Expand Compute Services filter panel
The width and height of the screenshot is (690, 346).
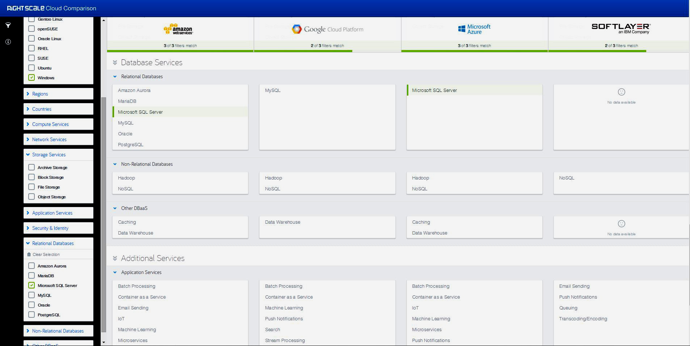(x=58, y=124)
